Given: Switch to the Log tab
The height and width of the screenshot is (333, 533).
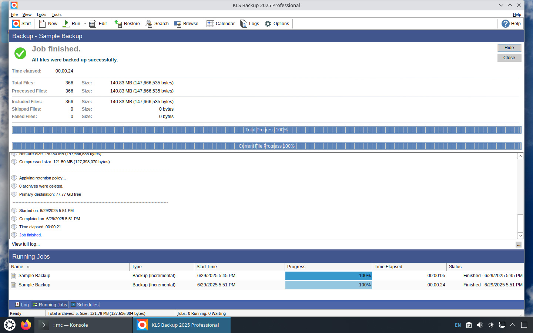Looking at the screenshot, I should [x=22, y=305].
